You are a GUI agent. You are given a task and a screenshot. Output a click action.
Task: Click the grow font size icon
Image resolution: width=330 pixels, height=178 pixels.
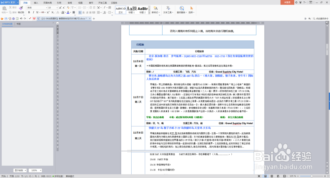[60, 8]
